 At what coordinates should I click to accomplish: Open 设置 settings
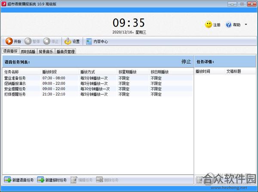pyautogui.click(x=72, y=41)
